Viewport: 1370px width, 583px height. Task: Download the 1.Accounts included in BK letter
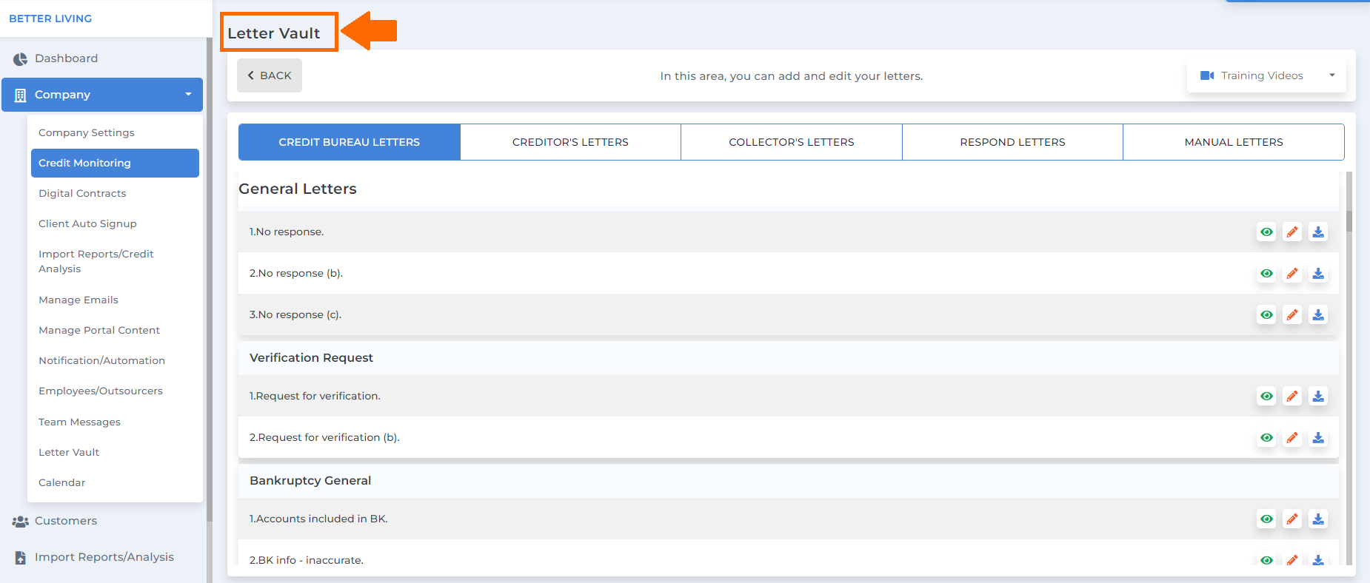(x=1318, y=519)
